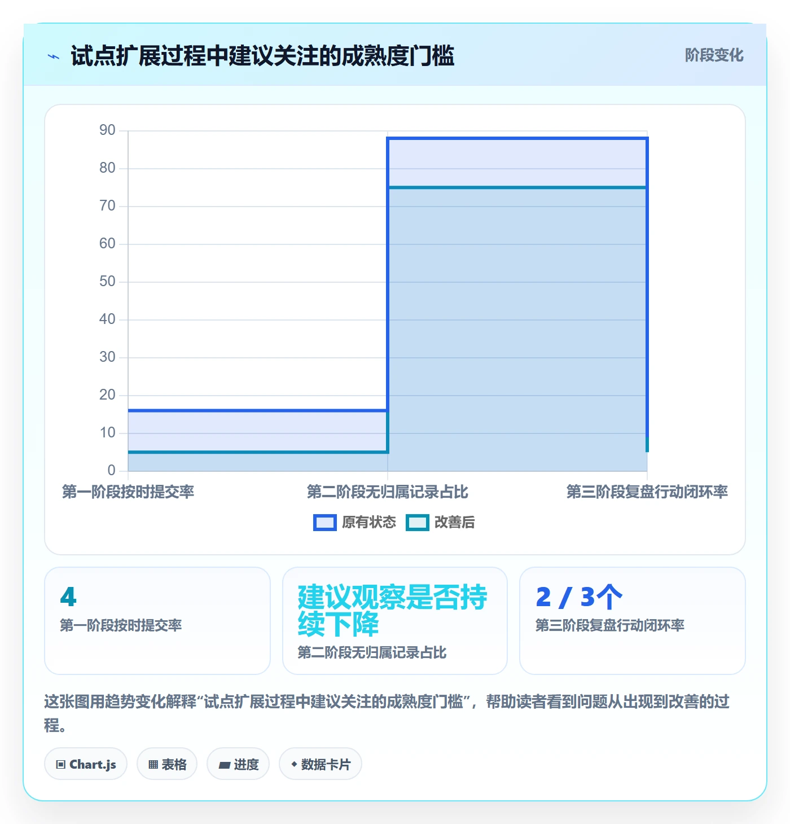Click the 第二阶段无归属记录占比 axis label

388,492
